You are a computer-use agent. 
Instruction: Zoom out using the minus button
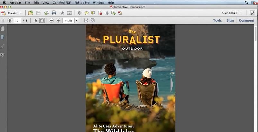point(51,20)
